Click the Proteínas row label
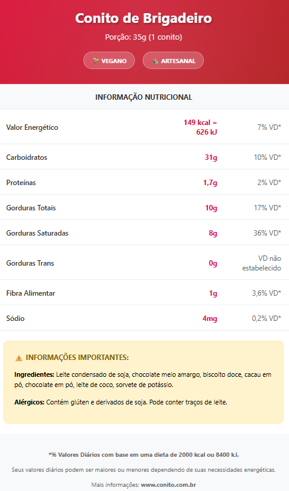289x491 pixels. pyautogui.click(x=21, y=183)
